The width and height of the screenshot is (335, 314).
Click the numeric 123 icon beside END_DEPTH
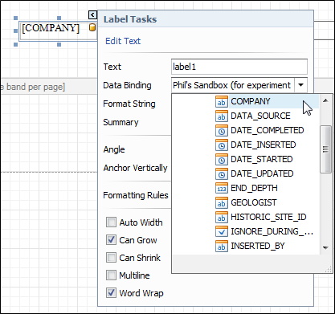[x=222, y=189]
